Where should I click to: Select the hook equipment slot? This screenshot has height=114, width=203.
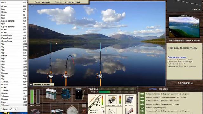click(x=112, y=111)
